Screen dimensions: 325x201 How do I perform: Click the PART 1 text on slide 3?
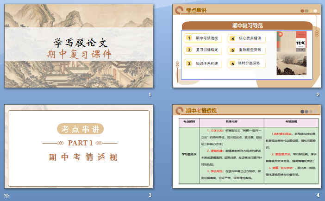tap(80, 143)
